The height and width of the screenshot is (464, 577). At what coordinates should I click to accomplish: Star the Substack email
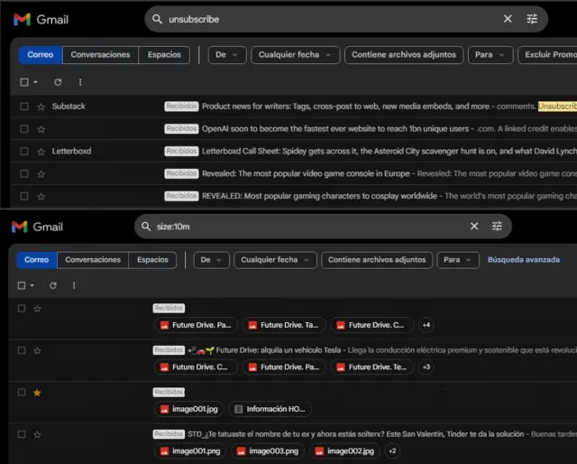click(x=41, y=107)
